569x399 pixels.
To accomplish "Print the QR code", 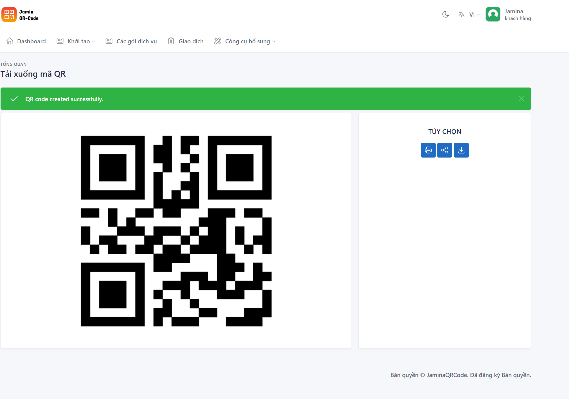I will tap(428, 150).
